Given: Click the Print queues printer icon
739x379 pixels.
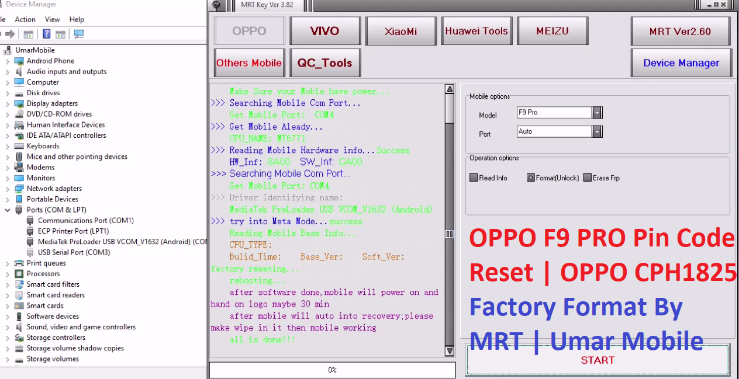Looking at the screenshot, I should click(x=19, y=263).
